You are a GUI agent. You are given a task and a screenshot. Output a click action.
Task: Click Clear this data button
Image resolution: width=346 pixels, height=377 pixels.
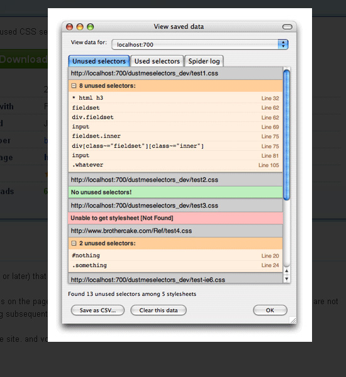(159, 310)
